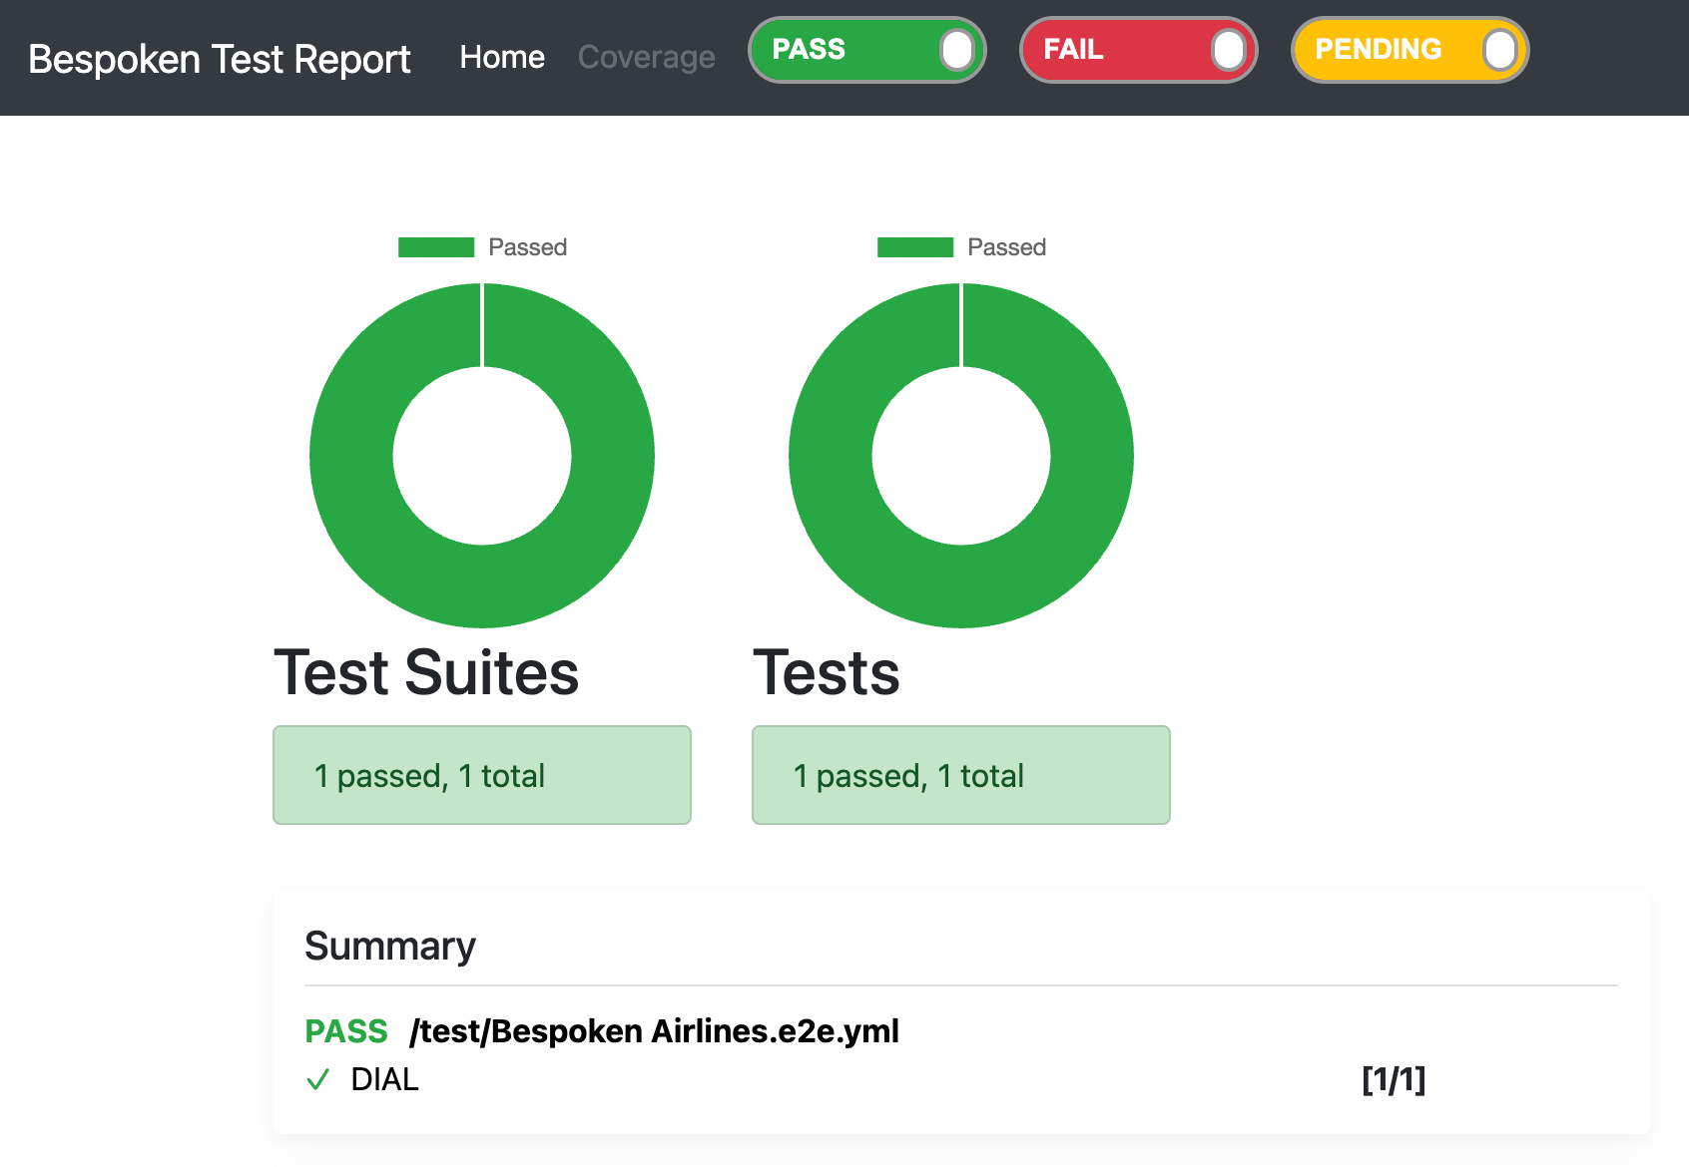The height and width of the screenshot is (1167, 1689).
Task: Toggle the PENDING filter switch
Action: [x=1409, y=50]
